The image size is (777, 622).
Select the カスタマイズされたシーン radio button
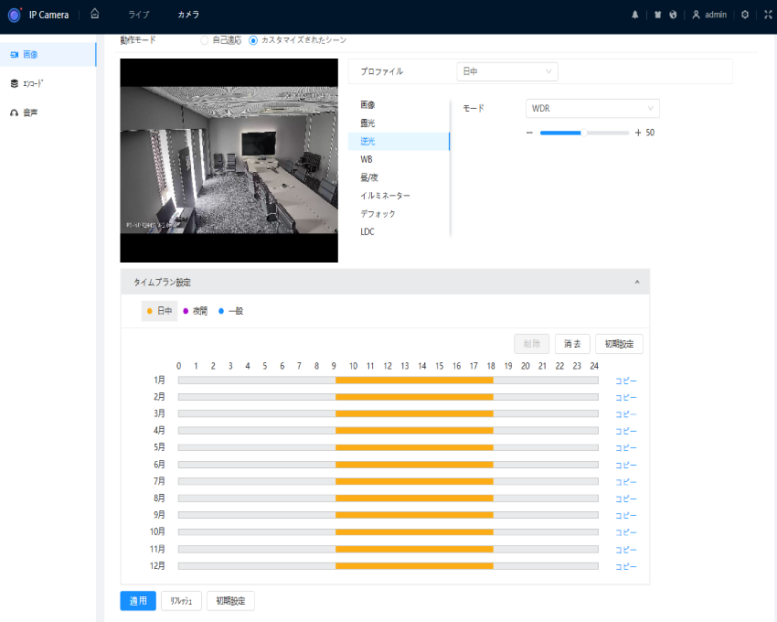254,41
